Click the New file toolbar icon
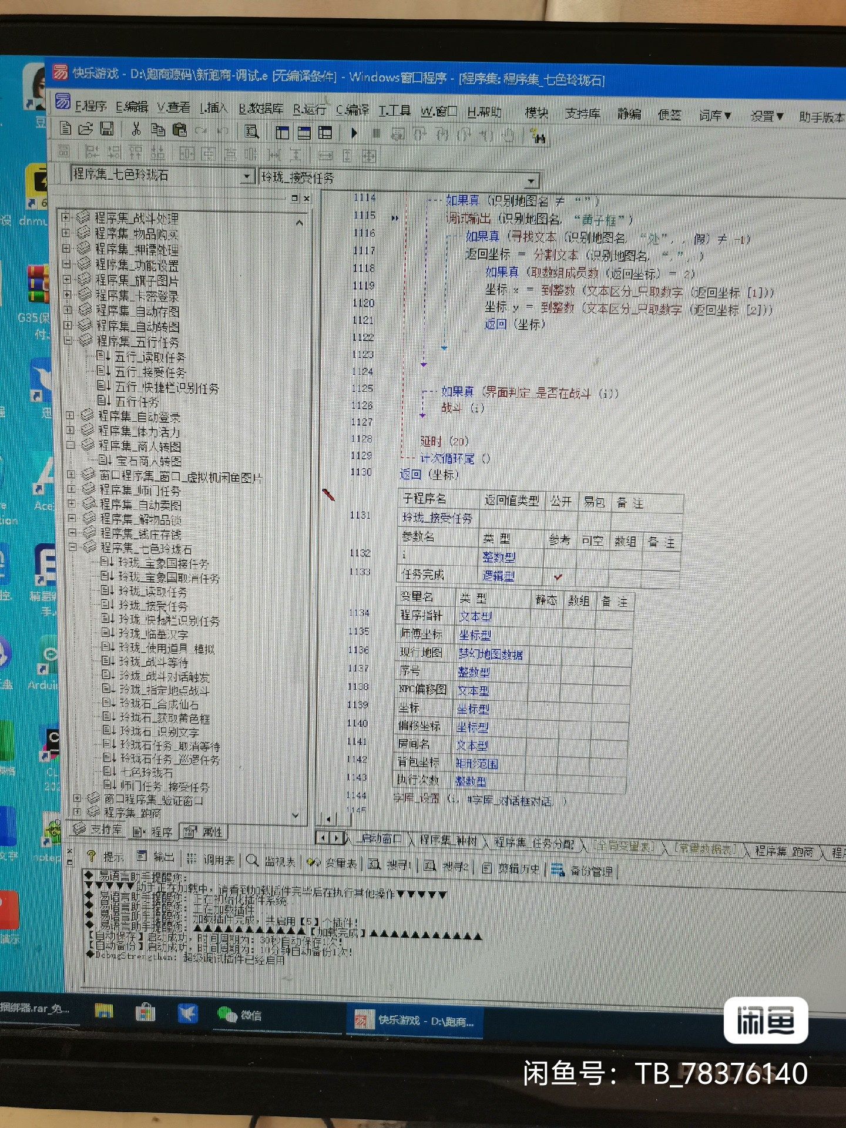The width and height of the screenshot is (846, 1128). 66,129
